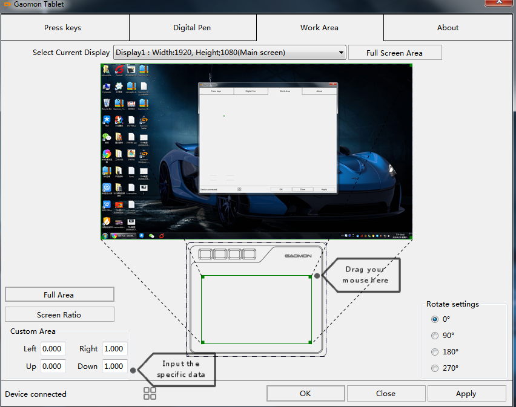Open the About tab
This screenshot has height=407, width=516.
click(x=448, y=28)
